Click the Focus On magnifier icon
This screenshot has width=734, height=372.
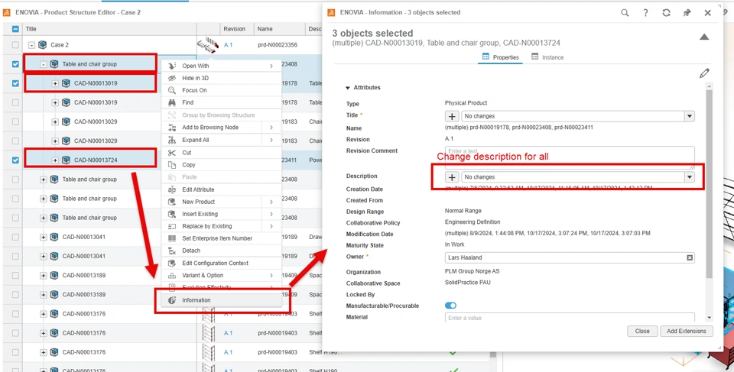[172, 90]
